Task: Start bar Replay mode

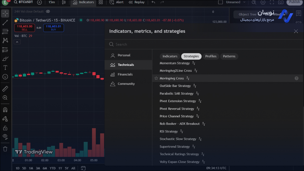Action: coord(137,2)
